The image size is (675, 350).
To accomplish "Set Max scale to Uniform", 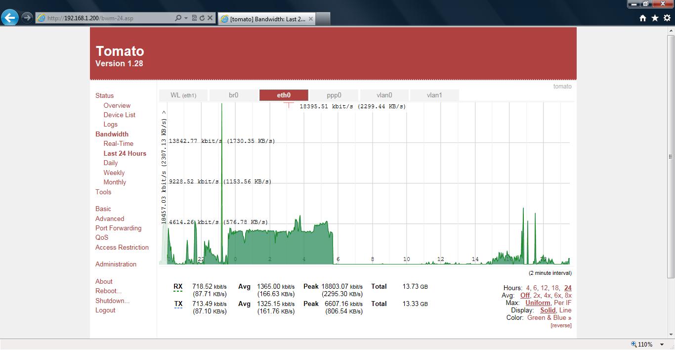I will coord(538,303).
